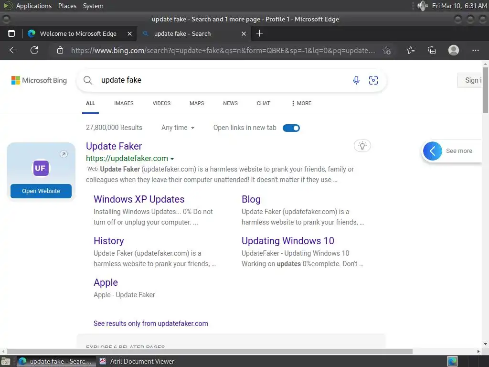
Task: Open the Blog sublink
Action: (251, 199)
